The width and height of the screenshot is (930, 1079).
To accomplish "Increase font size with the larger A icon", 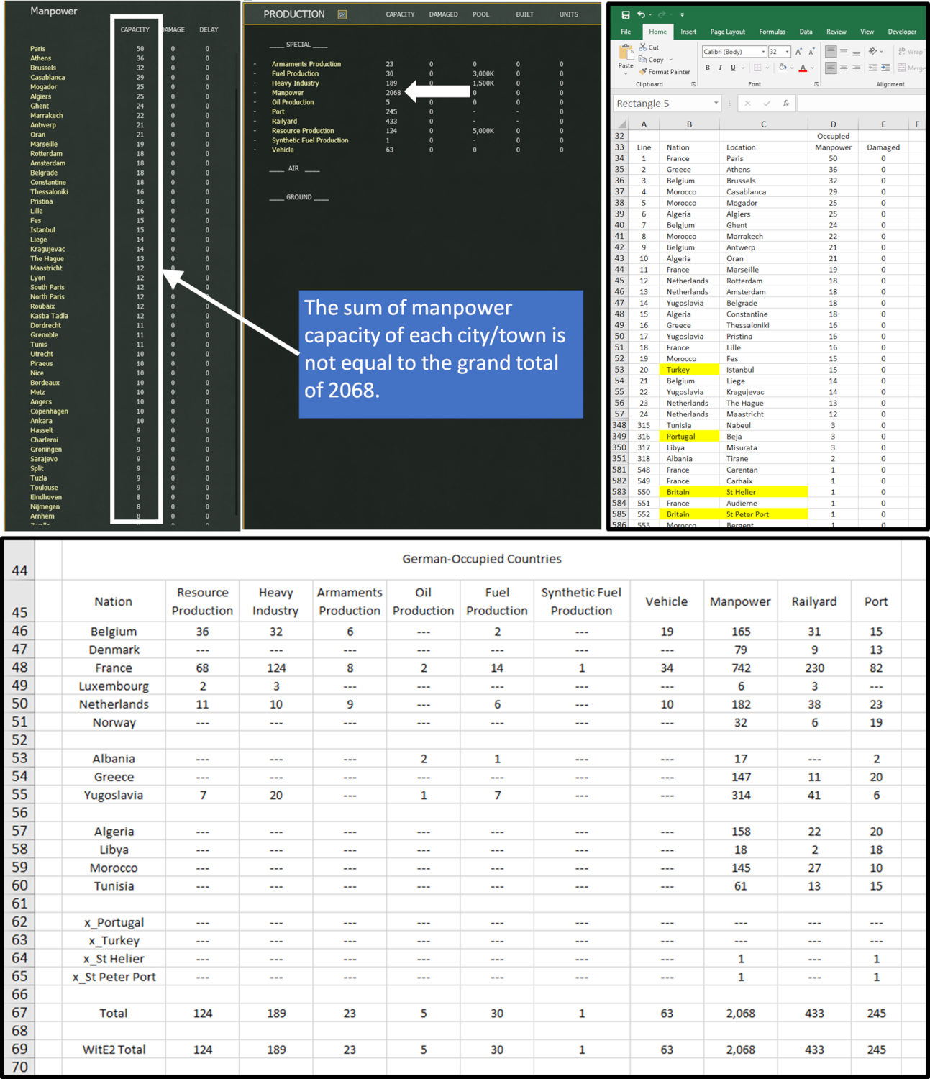I will point(798,52).
